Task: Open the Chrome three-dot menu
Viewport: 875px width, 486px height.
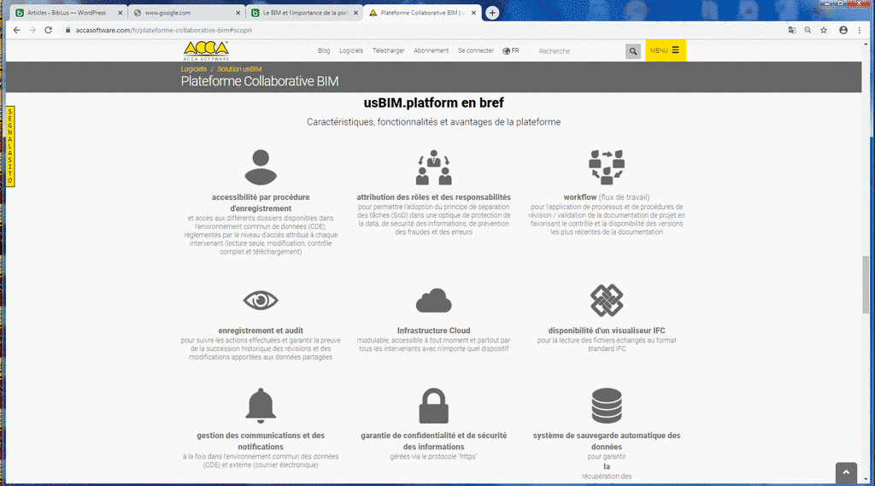Action: point(860,30)
